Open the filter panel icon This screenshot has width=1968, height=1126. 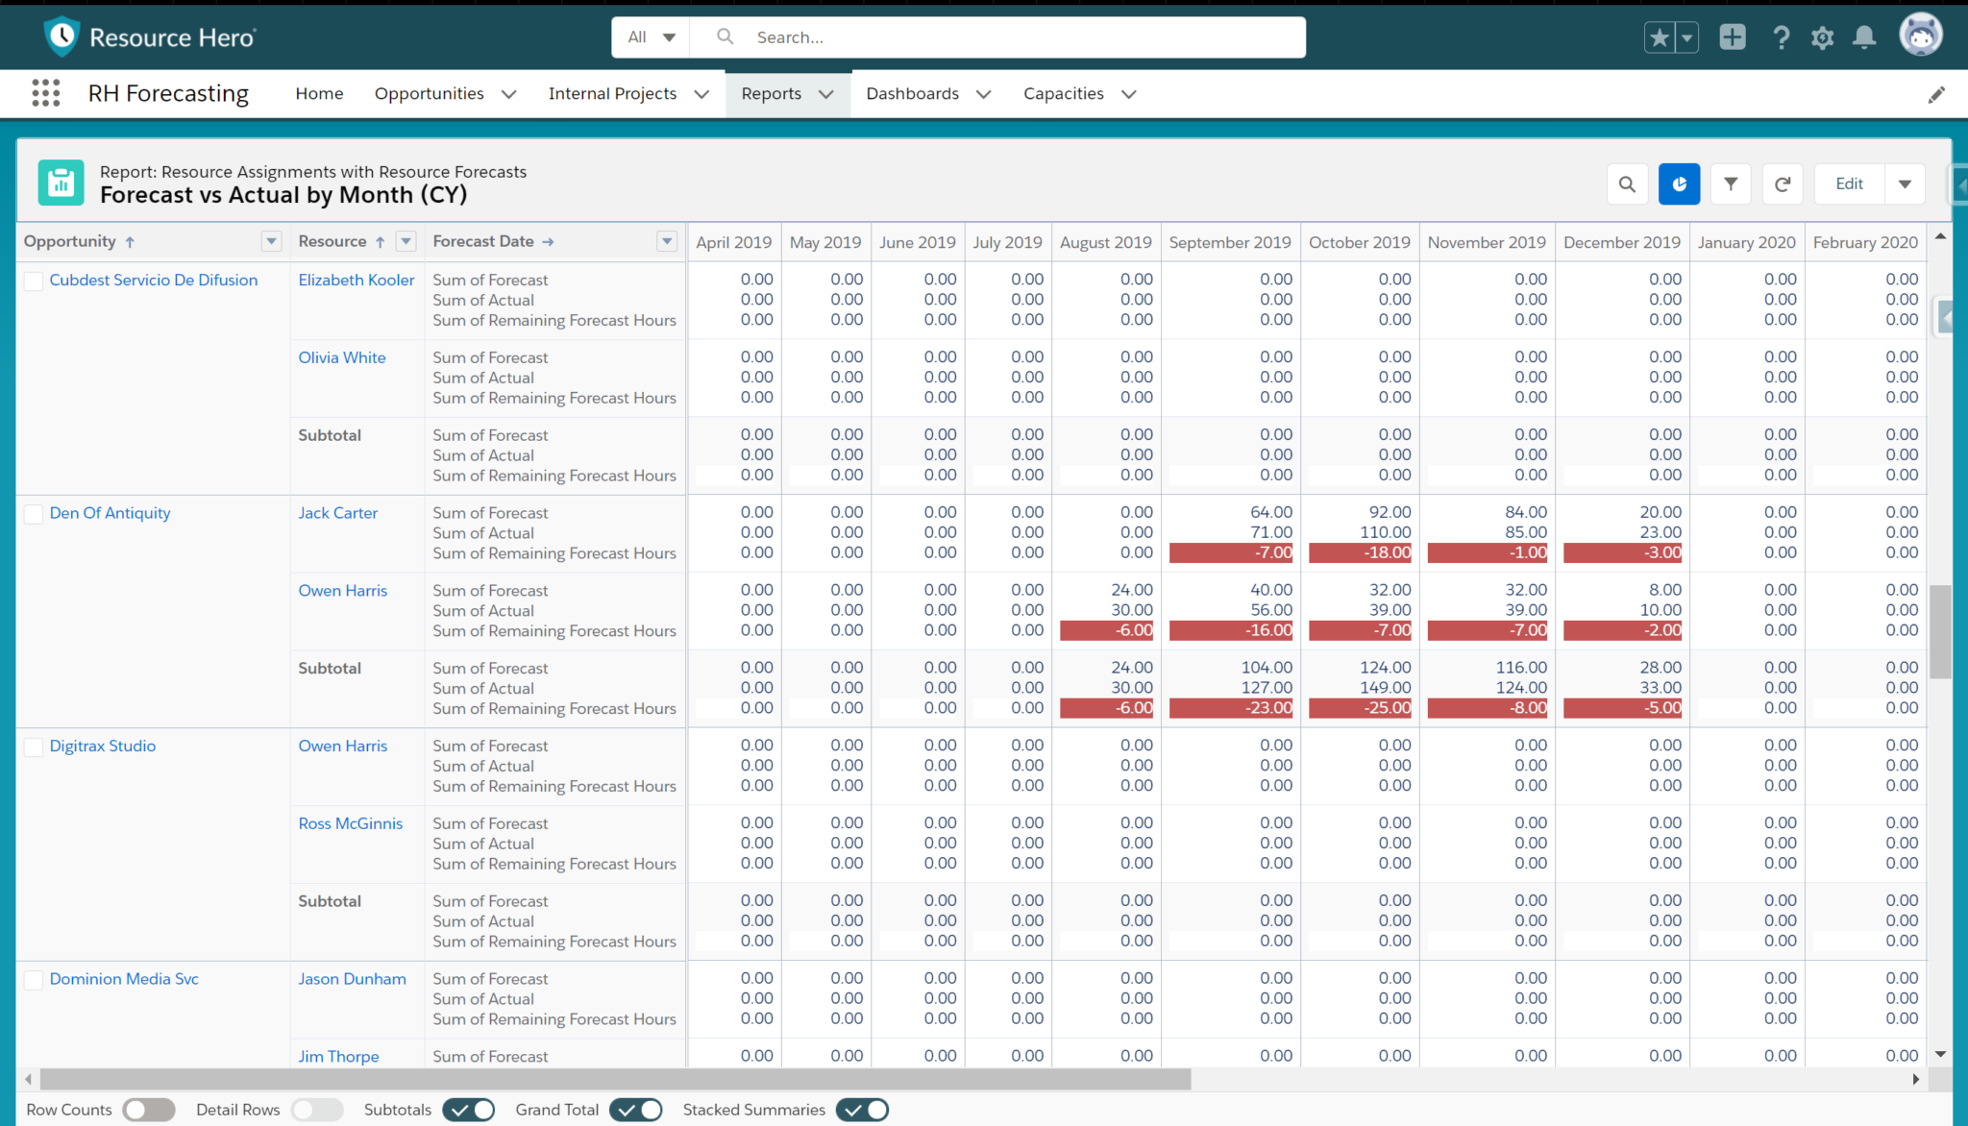1731,184
